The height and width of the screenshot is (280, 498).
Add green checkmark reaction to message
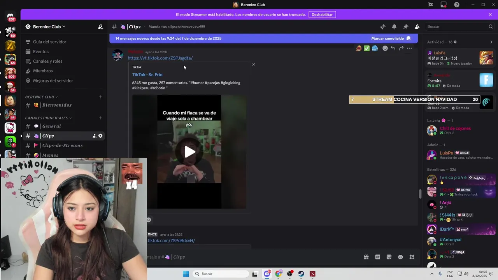[366, 48]
